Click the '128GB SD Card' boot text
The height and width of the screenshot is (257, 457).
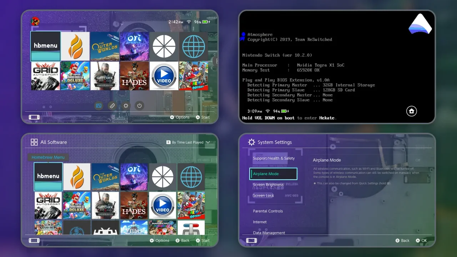339,90
